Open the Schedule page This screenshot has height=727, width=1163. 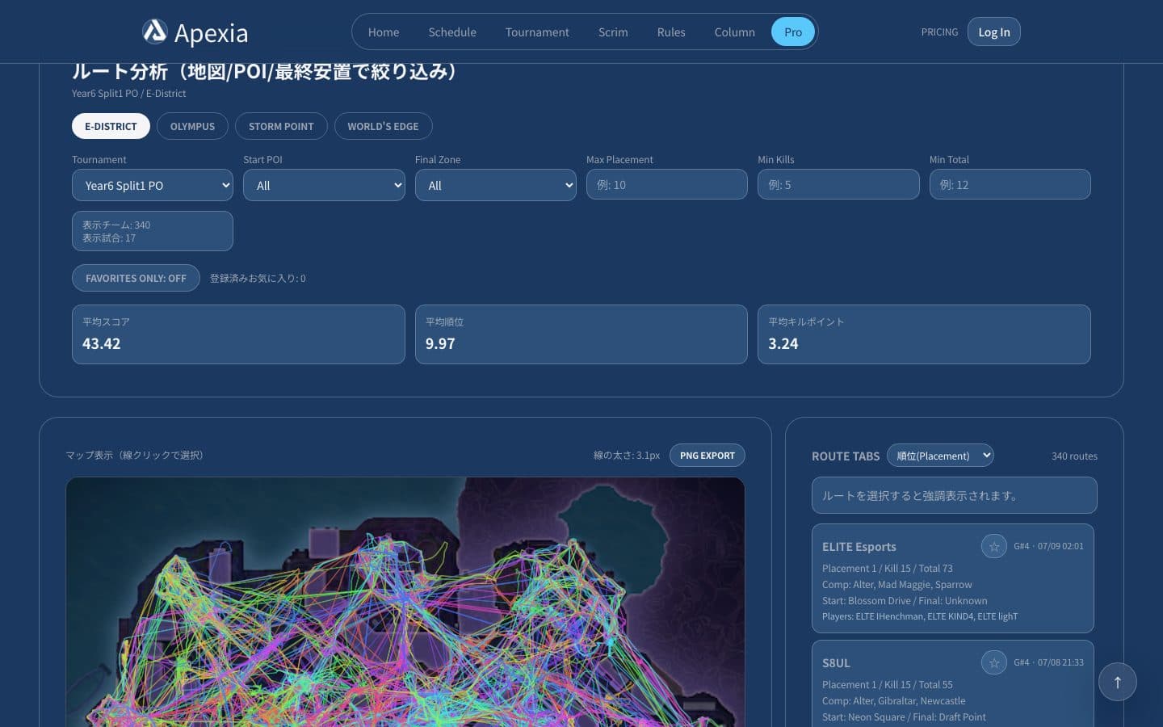[452, 32]
